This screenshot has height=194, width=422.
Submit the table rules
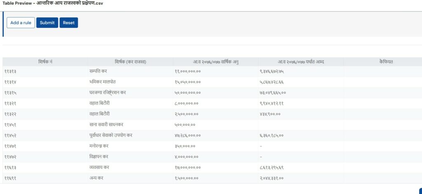47,23
